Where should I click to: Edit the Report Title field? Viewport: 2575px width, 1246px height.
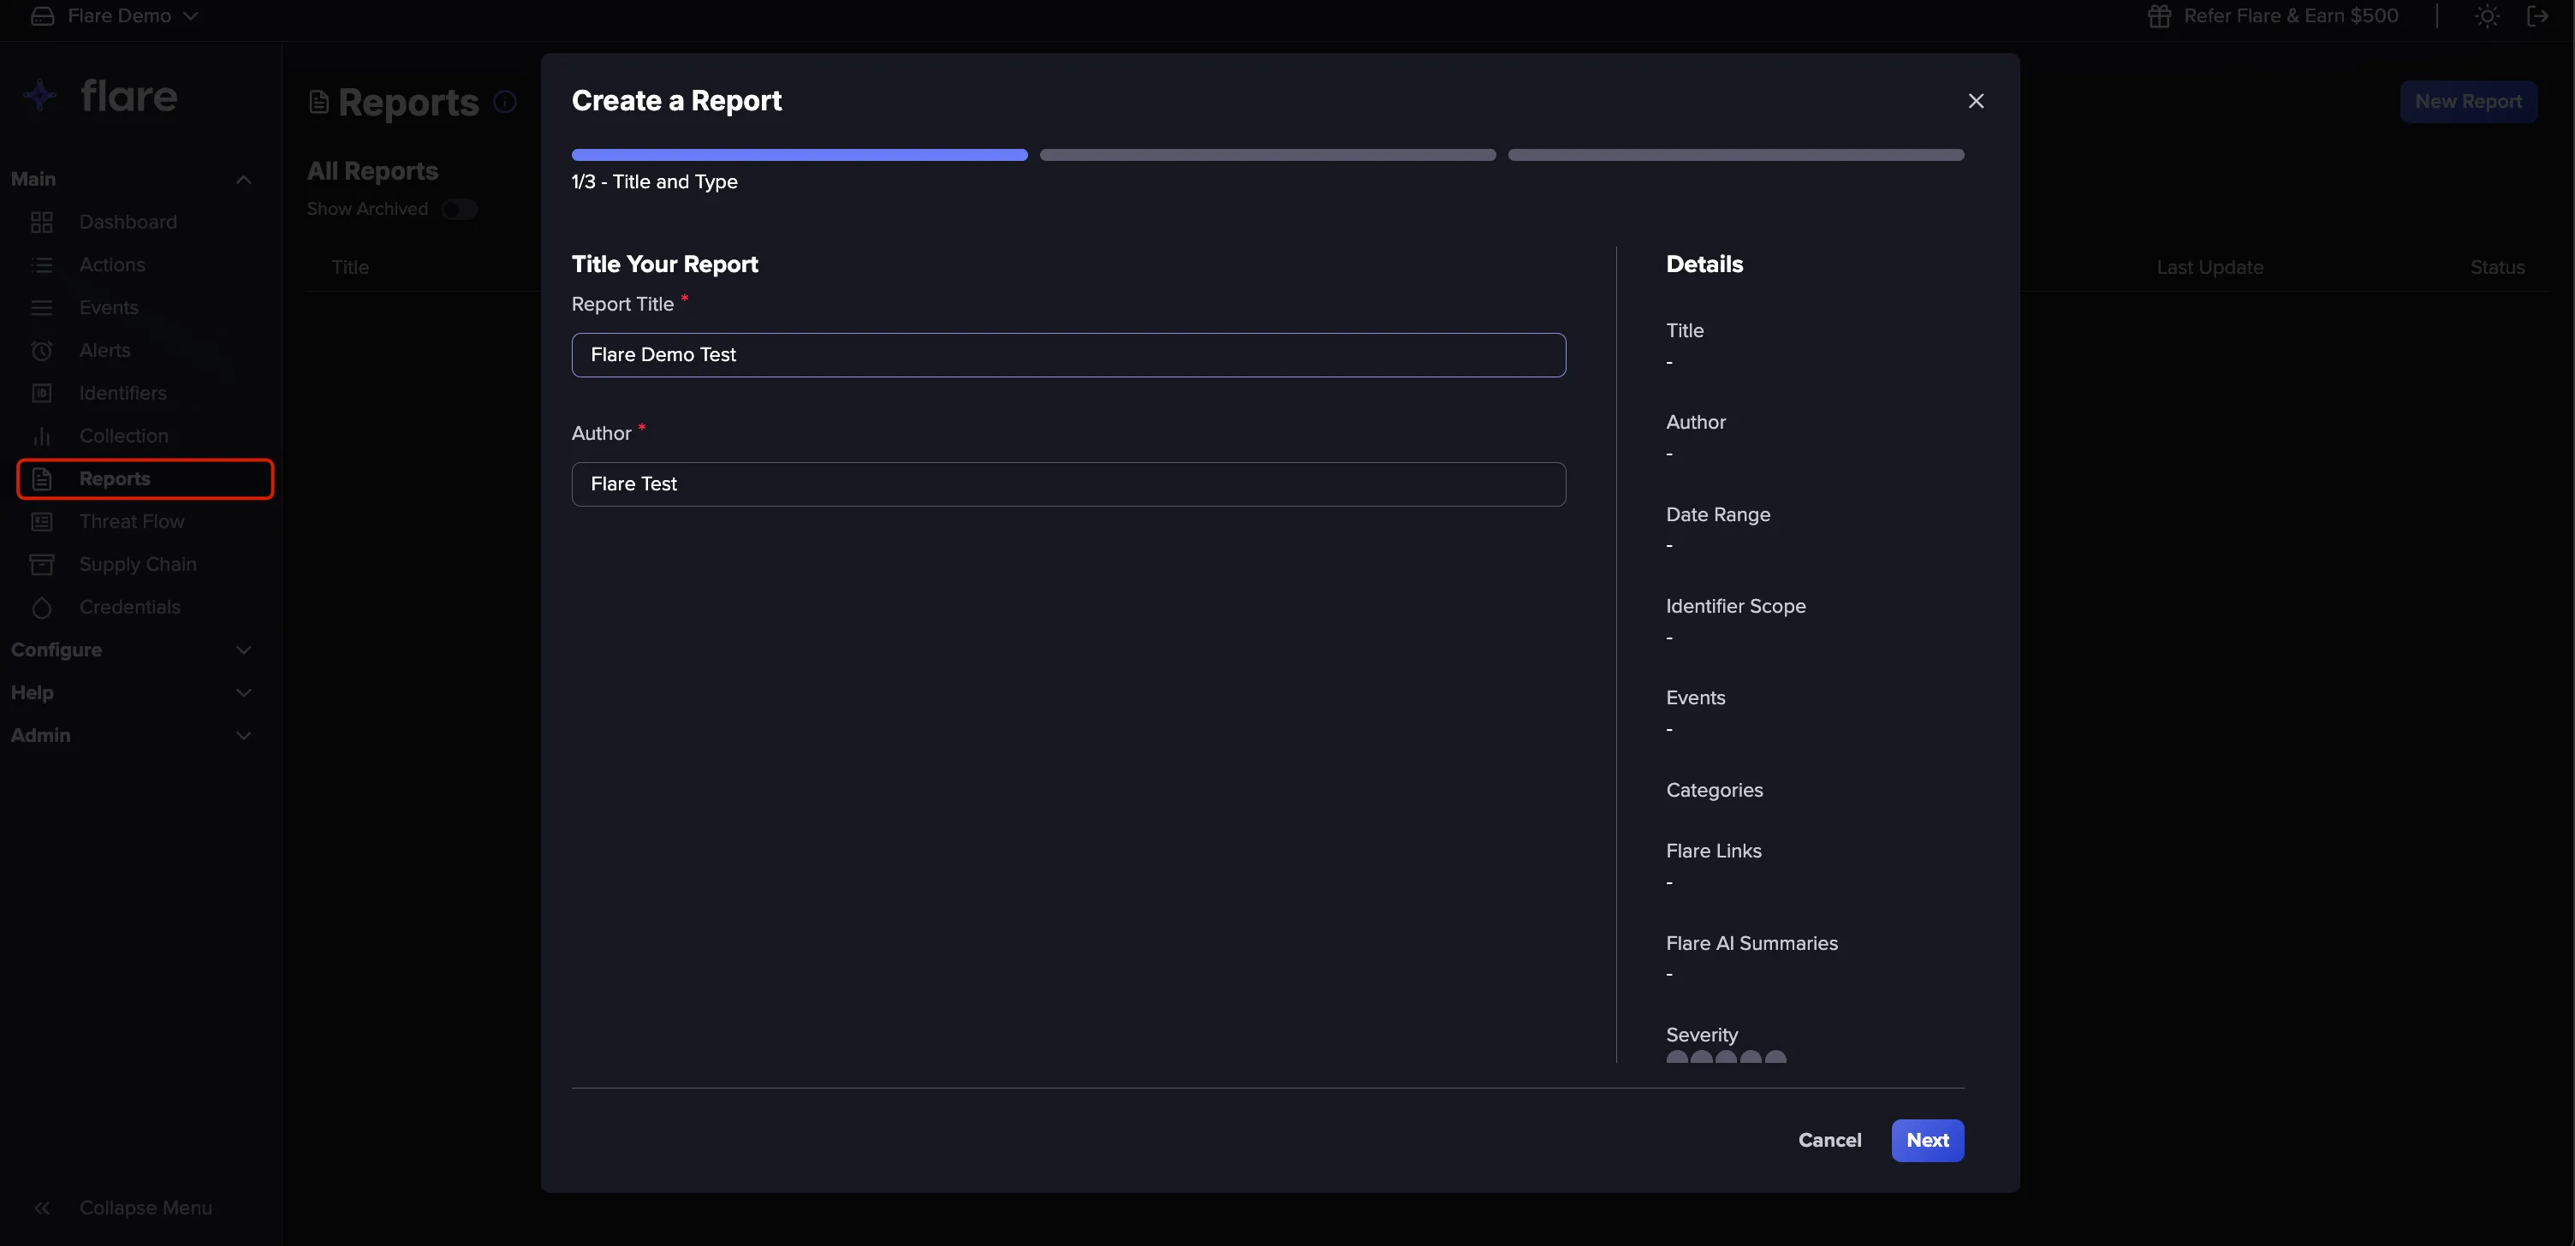[1068, 354]
